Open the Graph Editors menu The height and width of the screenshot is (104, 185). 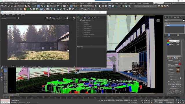[51, 3]
